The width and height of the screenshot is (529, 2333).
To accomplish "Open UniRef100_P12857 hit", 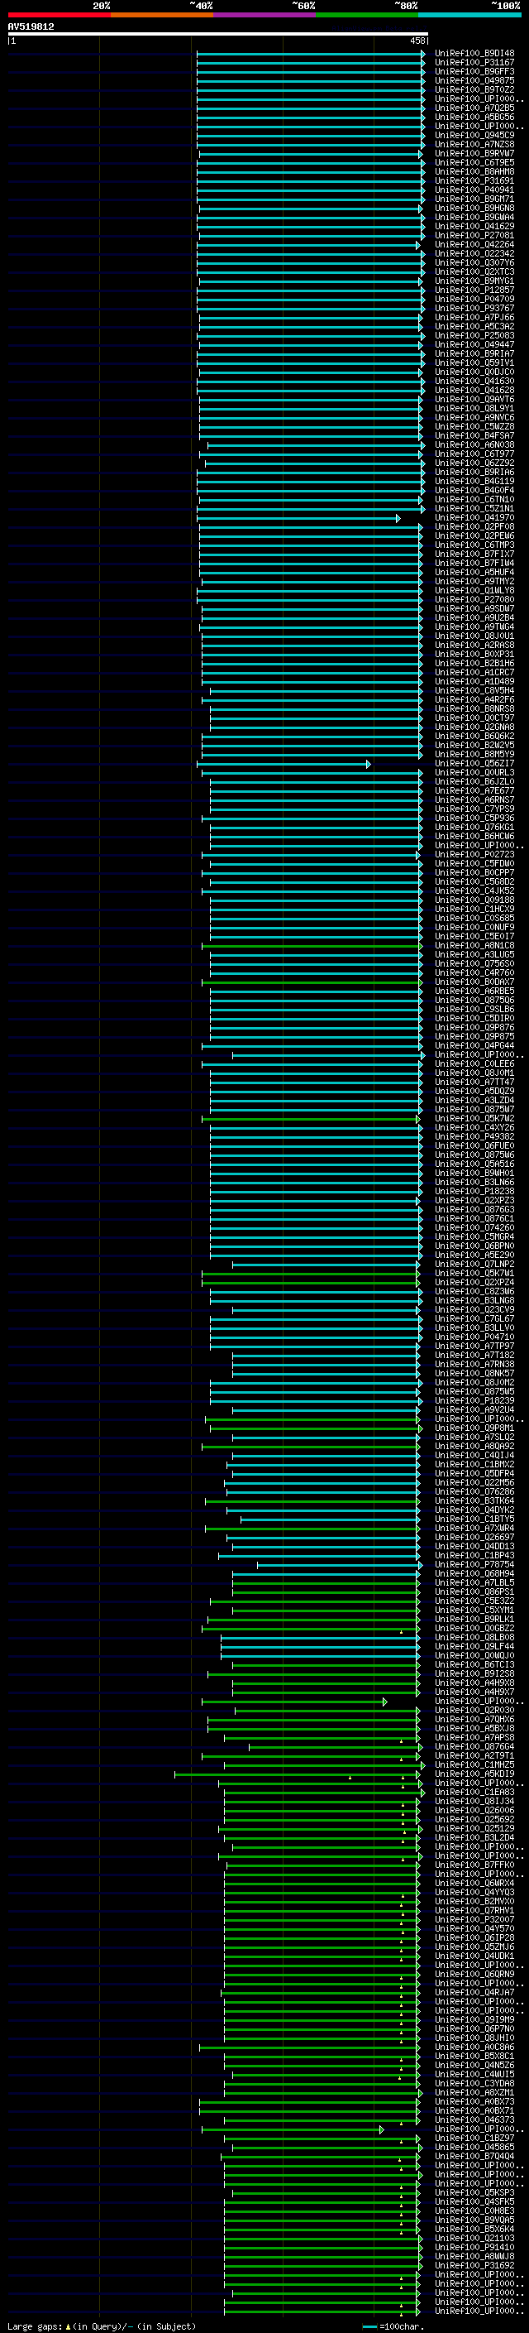I will (x=474, y=290).
